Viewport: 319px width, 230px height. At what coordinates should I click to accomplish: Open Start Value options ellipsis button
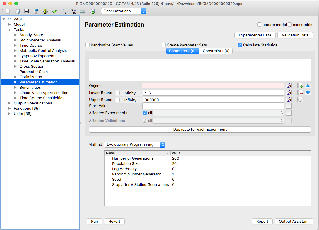(x=289, y=106)
